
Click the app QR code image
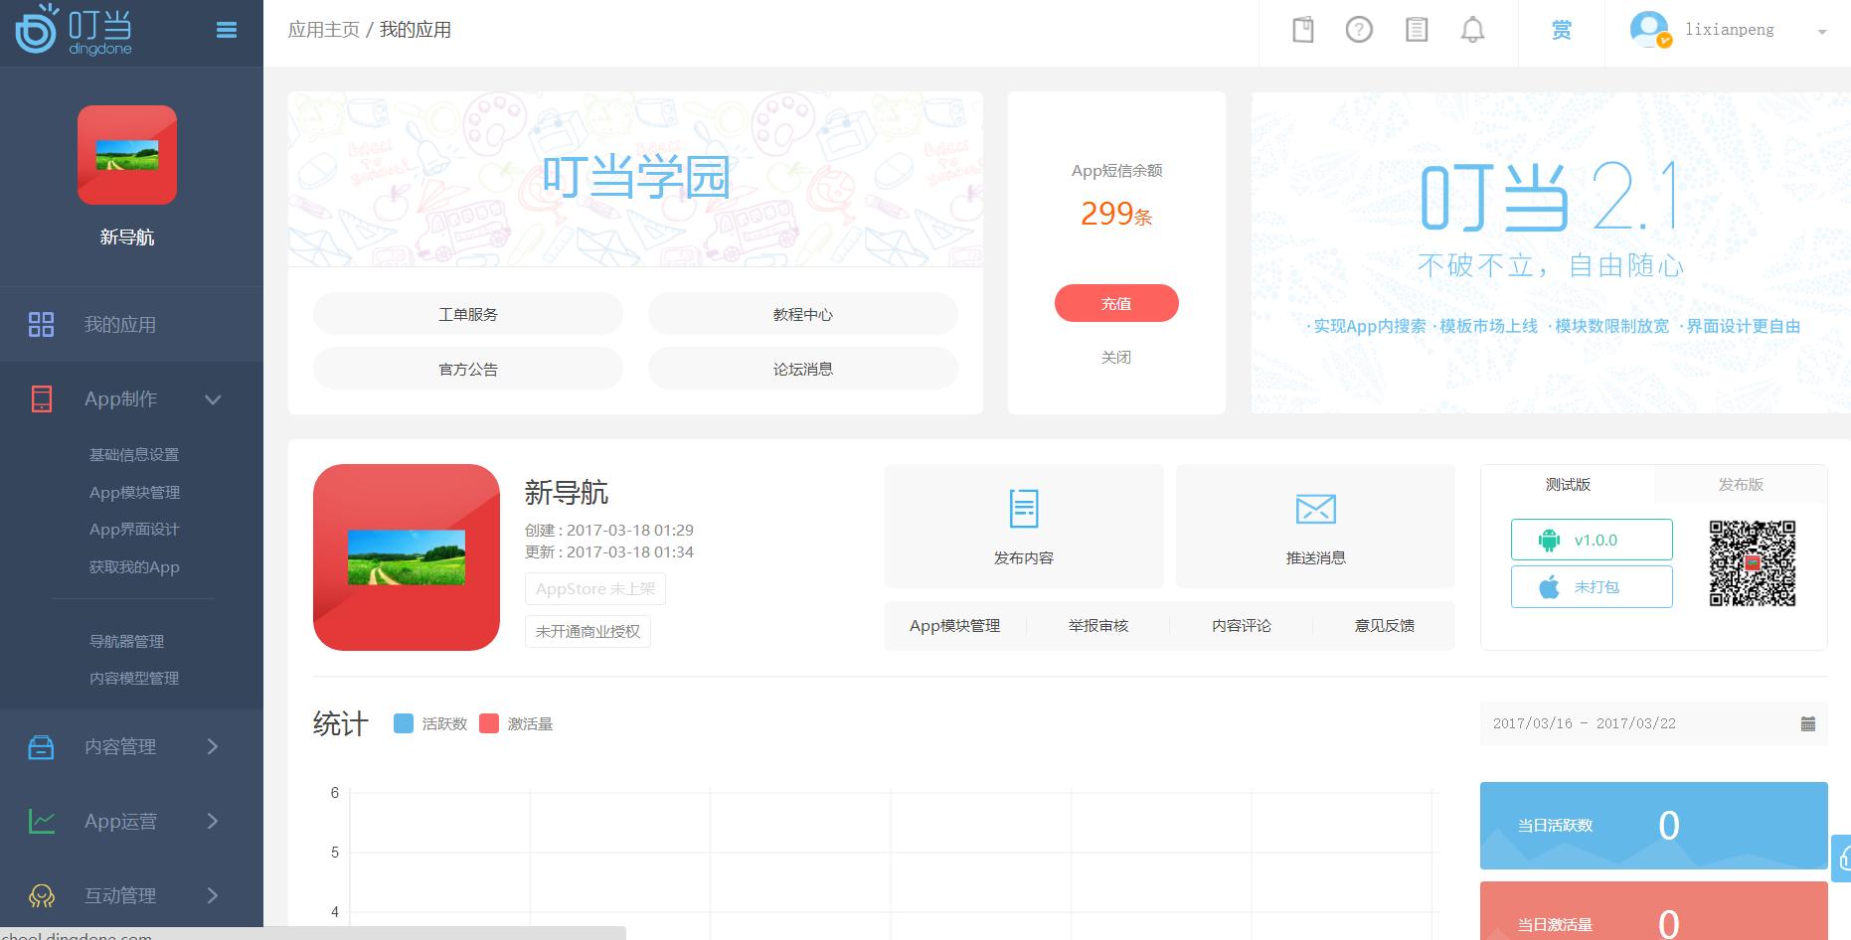[x=1753, y=561]
